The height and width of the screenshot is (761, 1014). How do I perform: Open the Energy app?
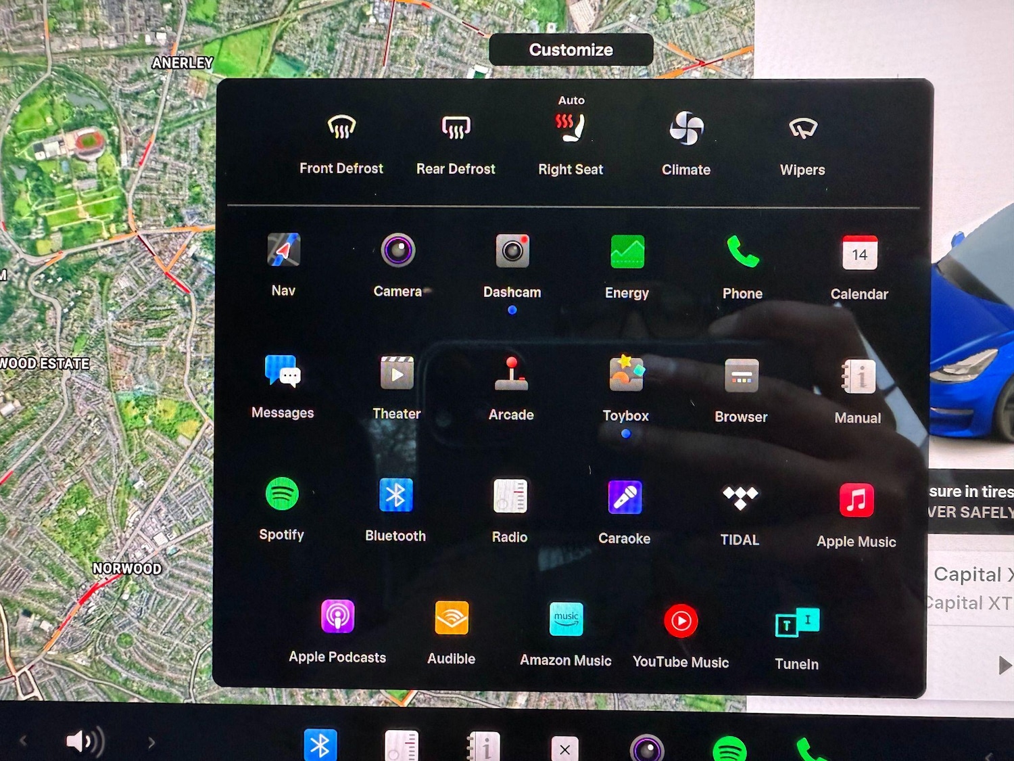pos(627,252)
